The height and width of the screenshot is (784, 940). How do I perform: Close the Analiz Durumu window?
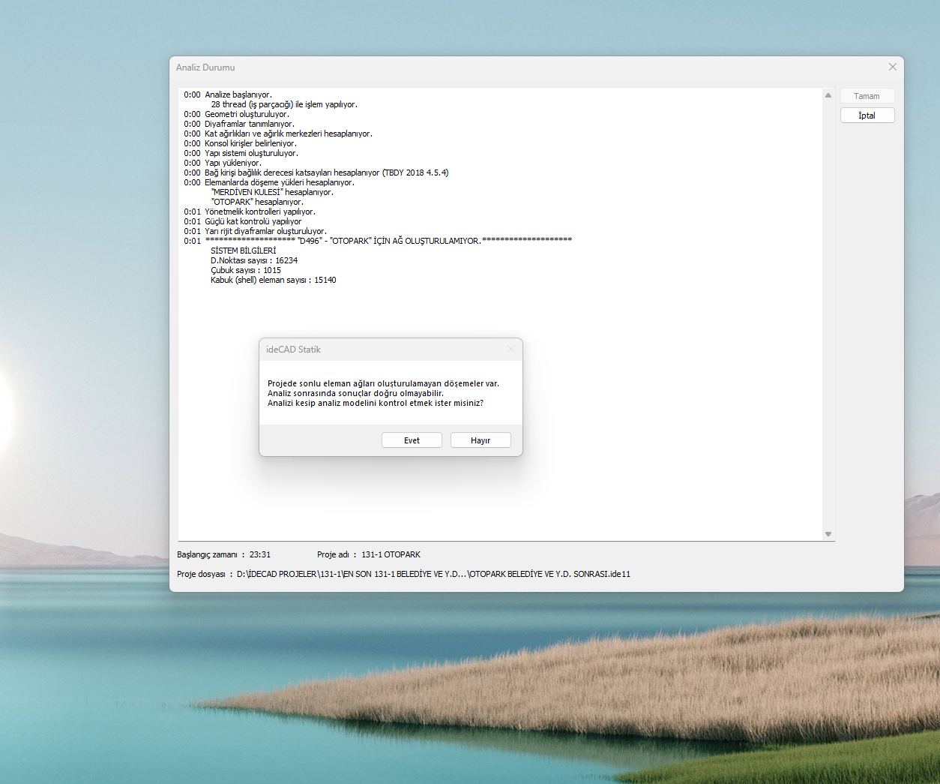(892, 67)
